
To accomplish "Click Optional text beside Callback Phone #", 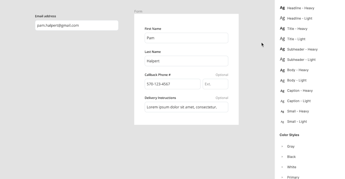I will tap(222, 75).
